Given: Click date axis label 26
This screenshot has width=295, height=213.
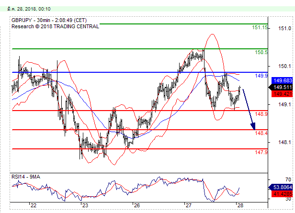Looking at the screenshot, I should point(137,205).
